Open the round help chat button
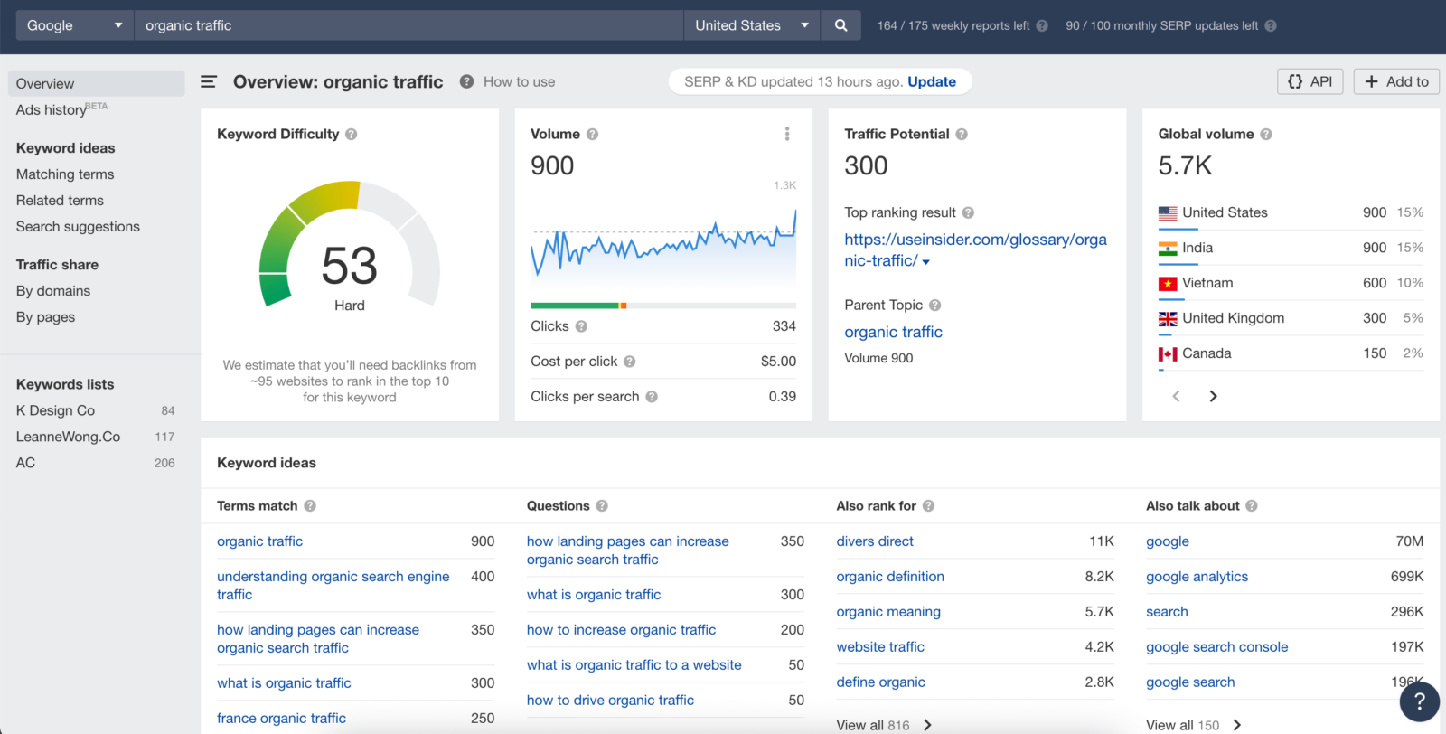The height and width of the screenshot is (734, 1446). [x=1420, y=701]
